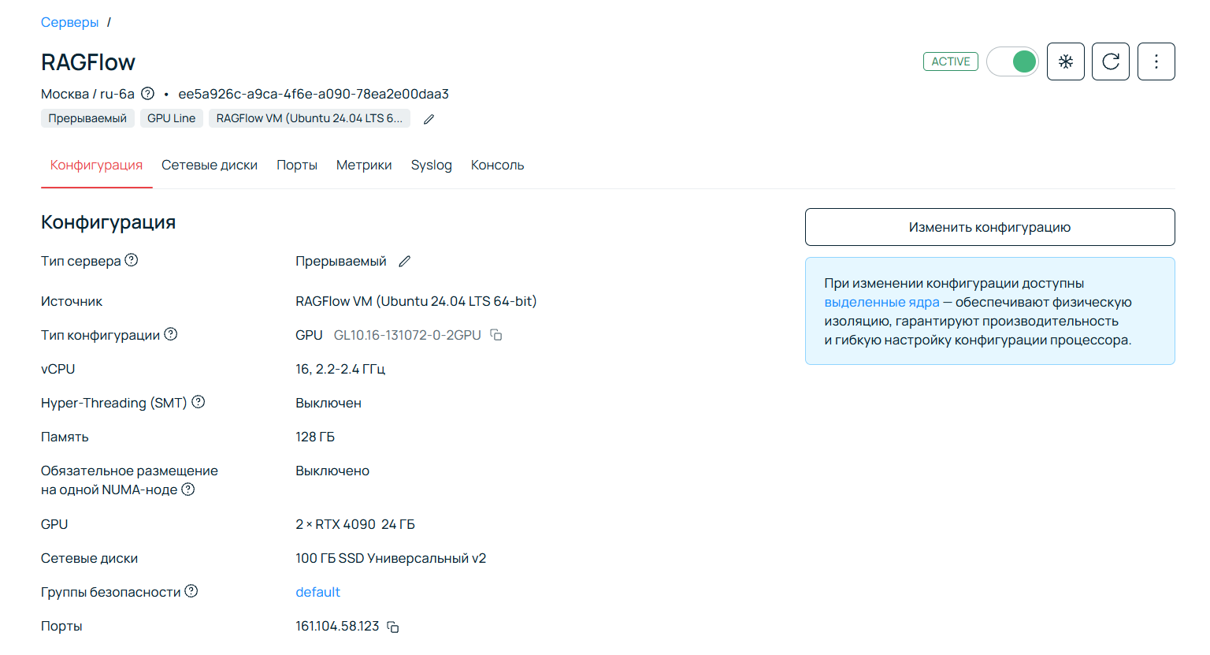
Task: Click the RAGFlow server title
Action: (x=88, y=62)
